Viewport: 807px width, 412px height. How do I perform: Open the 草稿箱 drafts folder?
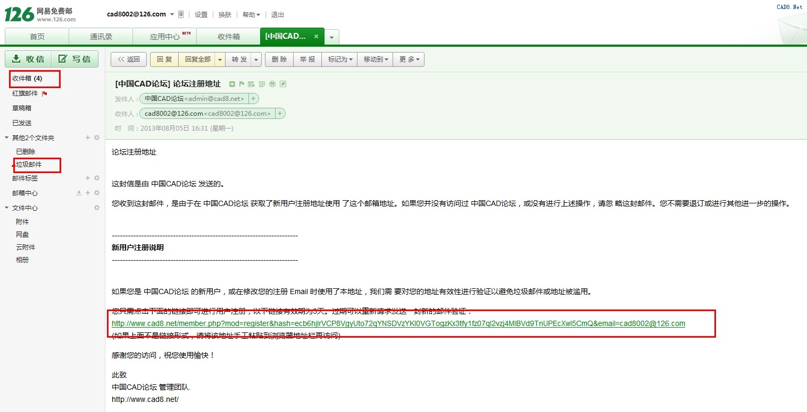coord(22,108)
